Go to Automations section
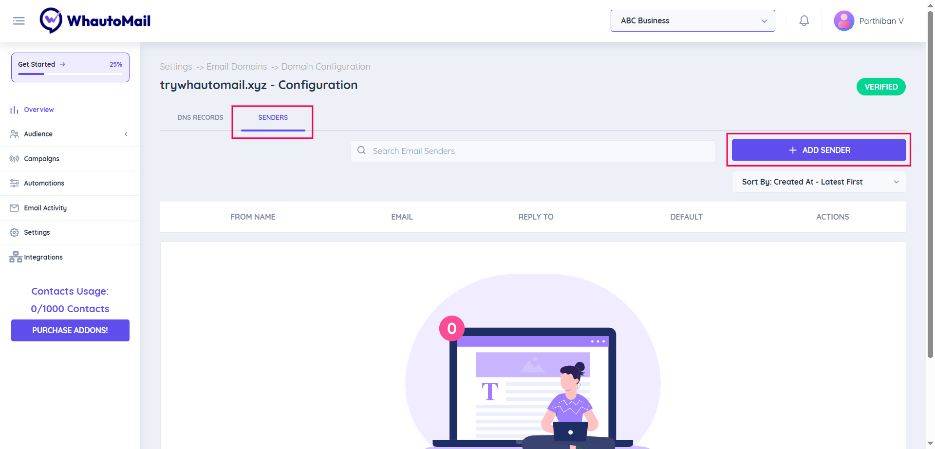 [x=44, y=183]
